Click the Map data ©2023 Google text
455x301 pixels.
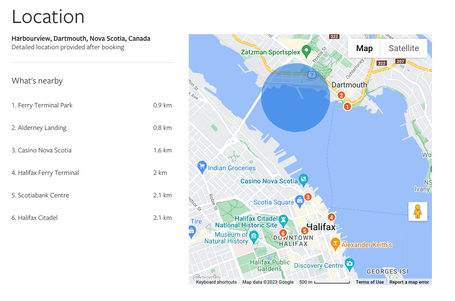[x=268, y=282]
